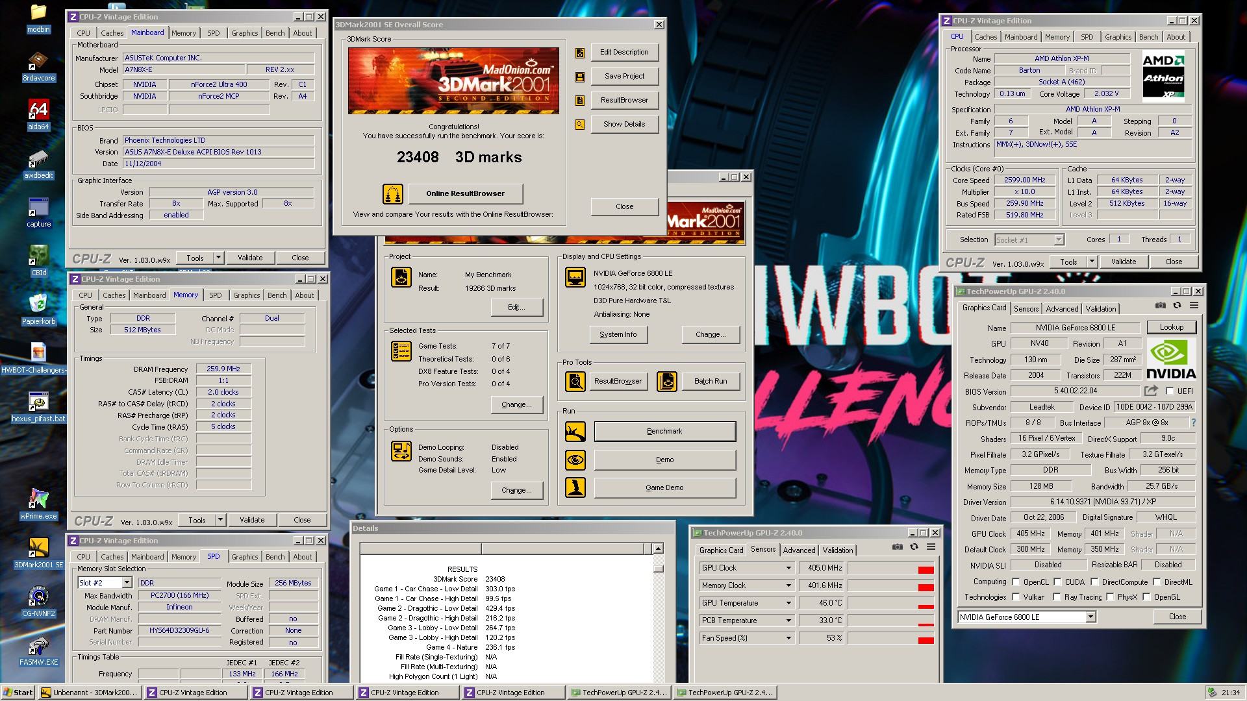Click the System Info button
The image size is (1247, 701).
[x=618, y=334]
